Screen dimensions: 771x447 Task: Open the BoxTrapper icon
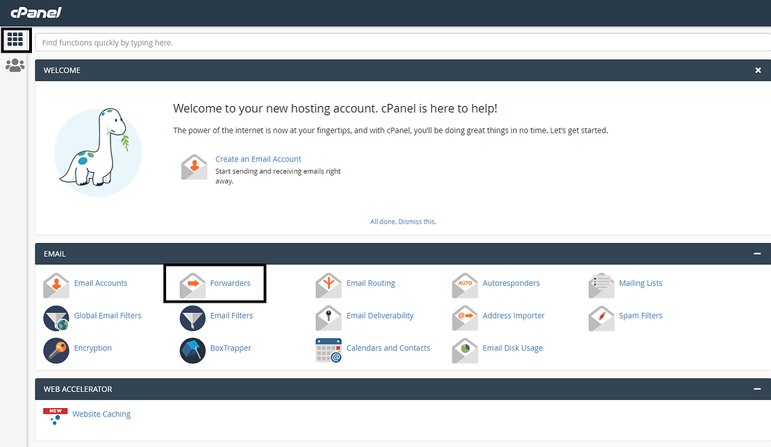[x=192, y=350]
